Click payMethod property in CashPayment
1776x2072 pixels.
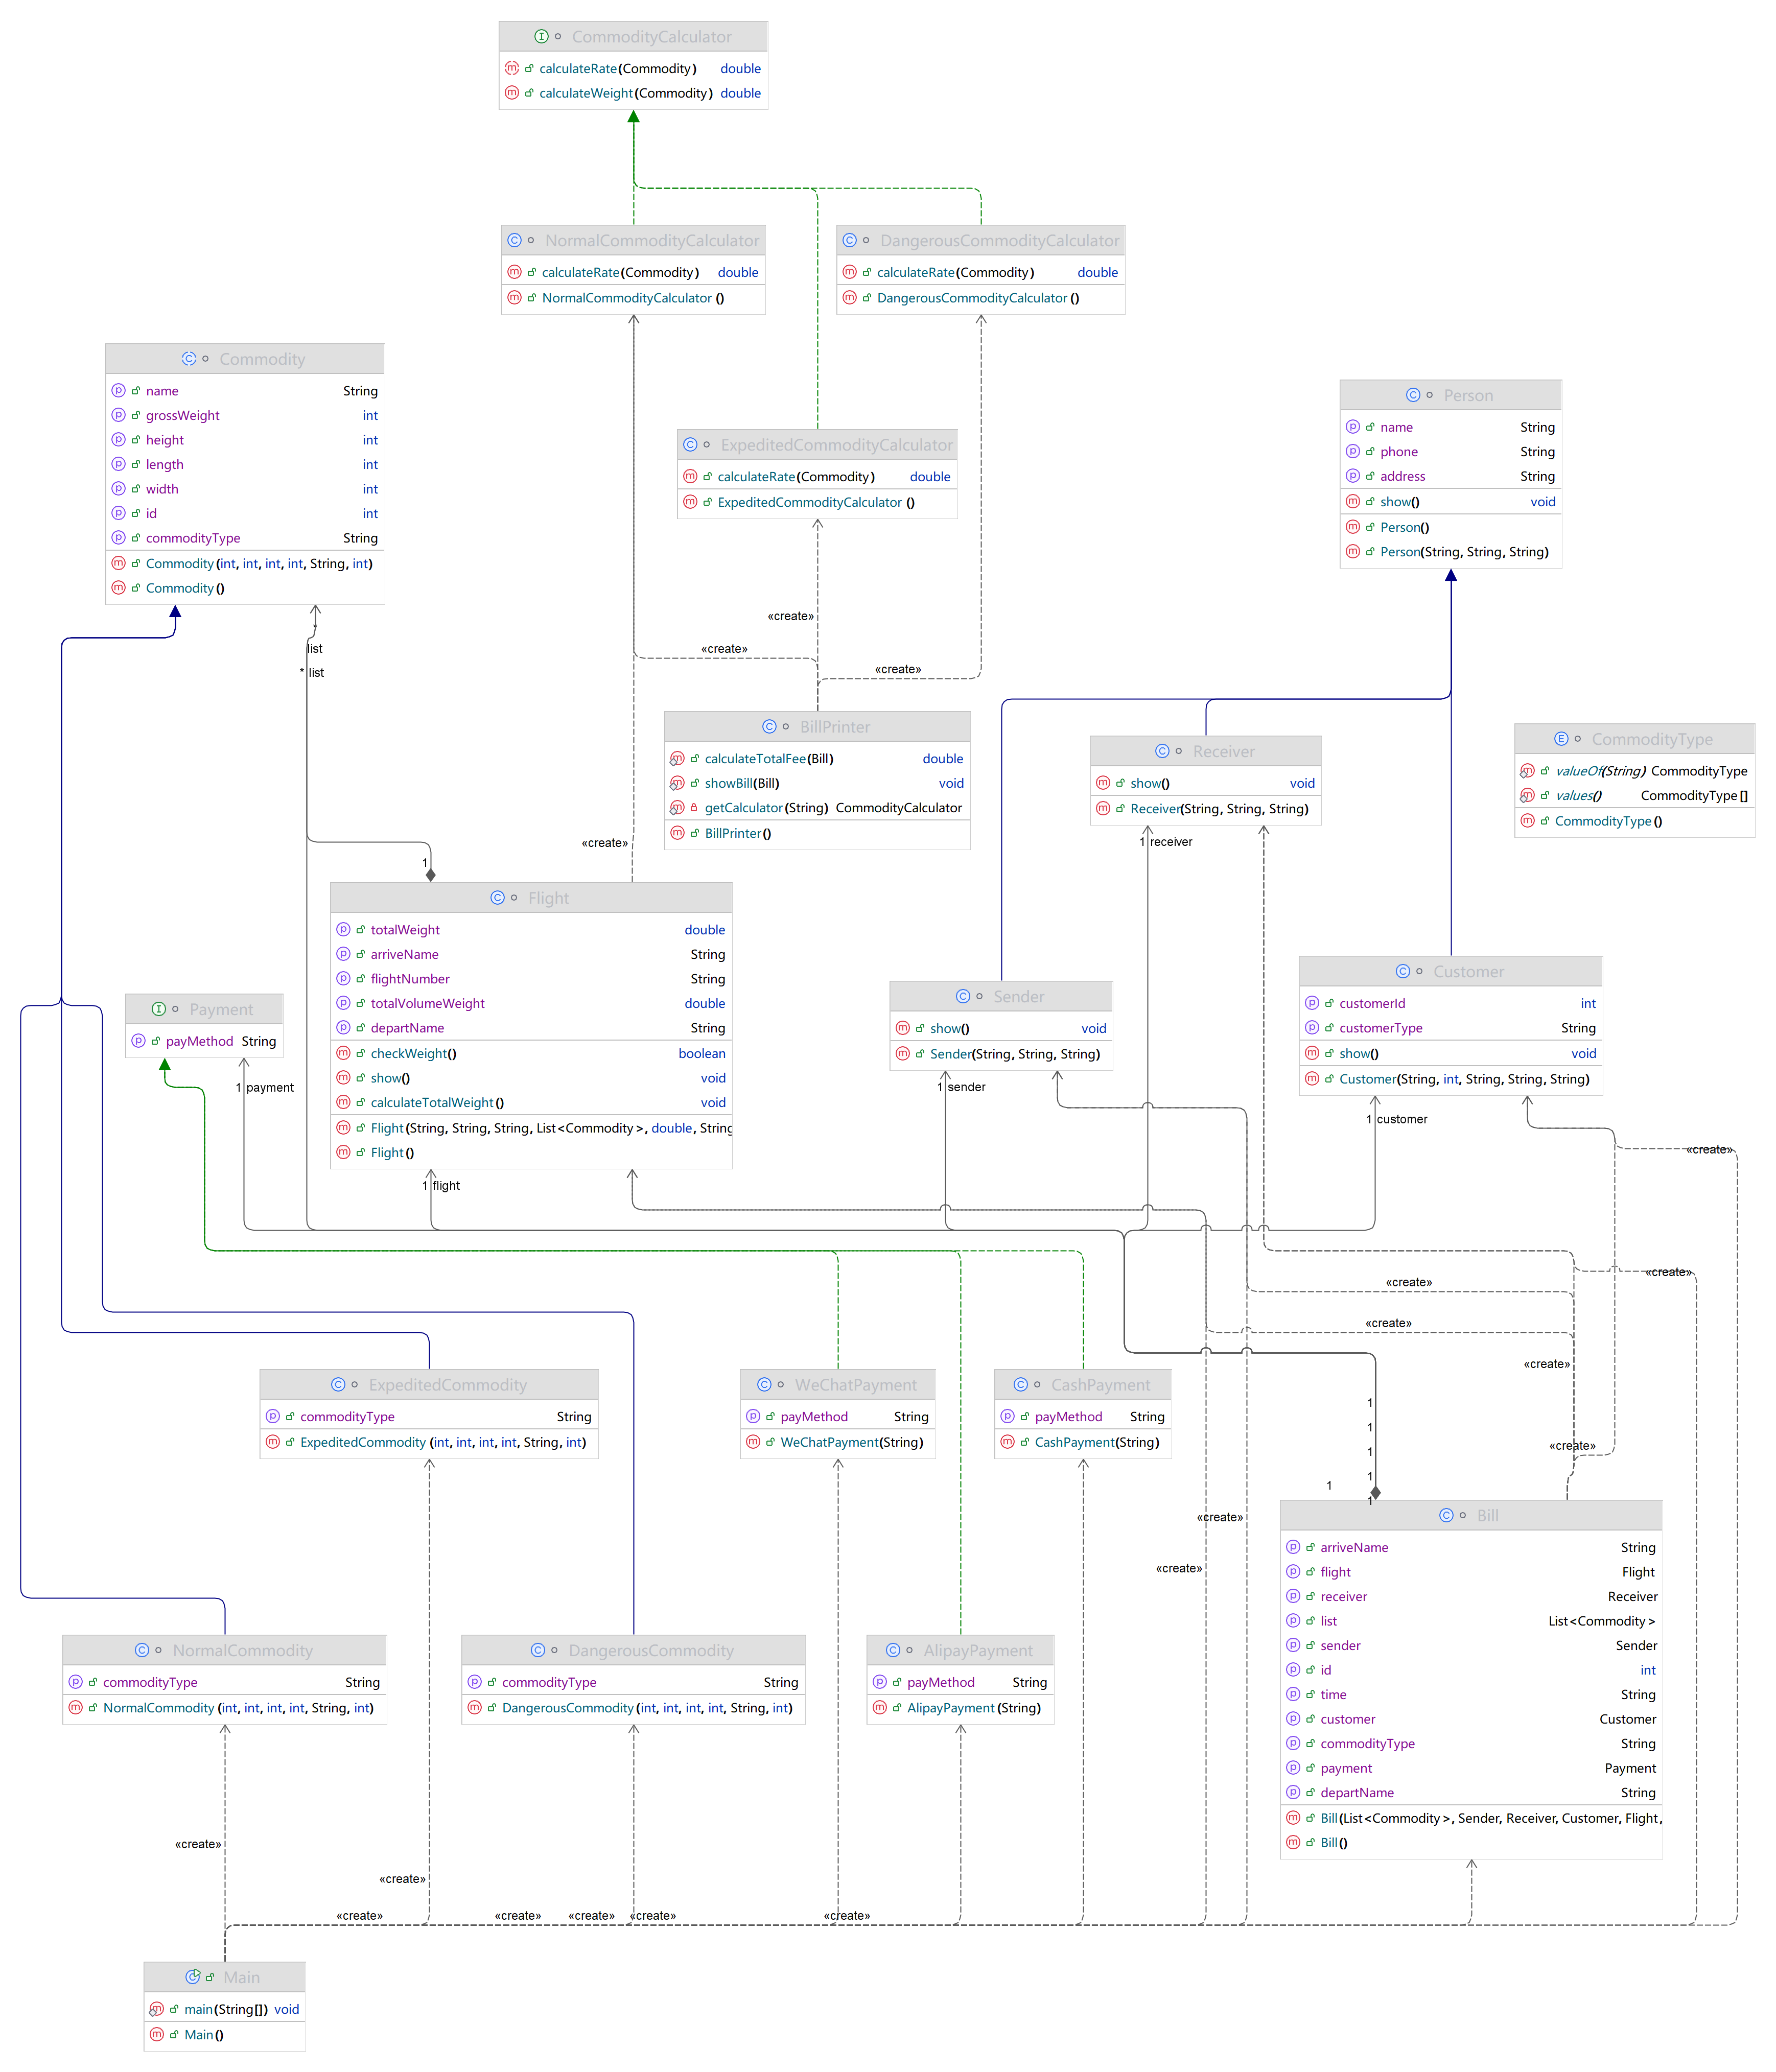[x=1068, y=1417]
